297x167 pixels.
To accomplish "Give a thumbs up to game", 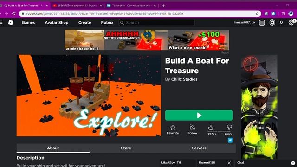I will 211,128.
